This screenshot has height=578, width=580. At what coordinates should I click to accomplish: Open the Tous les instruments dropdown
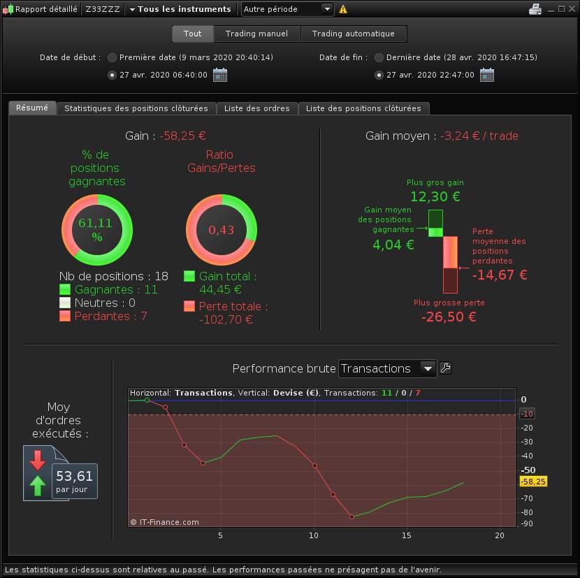coord(180,9)
